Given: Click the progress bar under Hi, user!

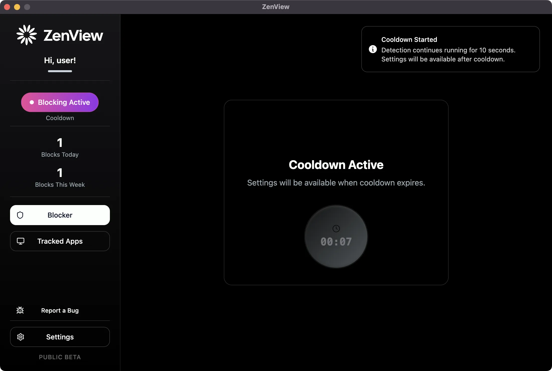Looking at the screenshot, I should (x=60, y=71).
